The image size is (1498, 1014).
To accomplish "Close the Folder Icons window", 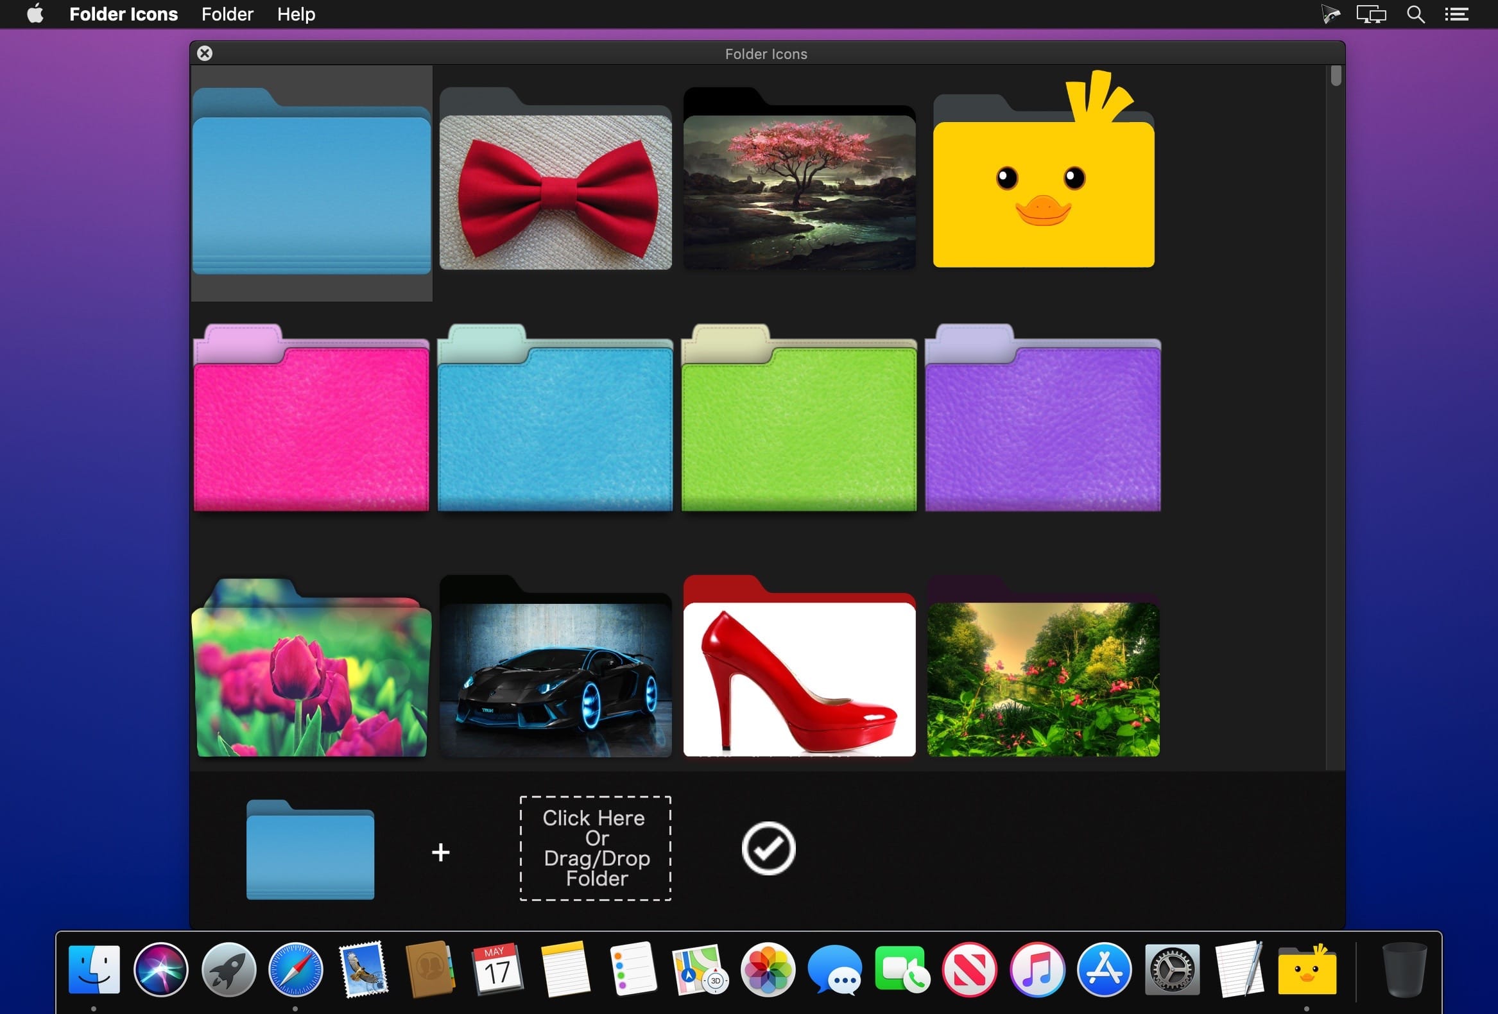I will click(205, 53).
